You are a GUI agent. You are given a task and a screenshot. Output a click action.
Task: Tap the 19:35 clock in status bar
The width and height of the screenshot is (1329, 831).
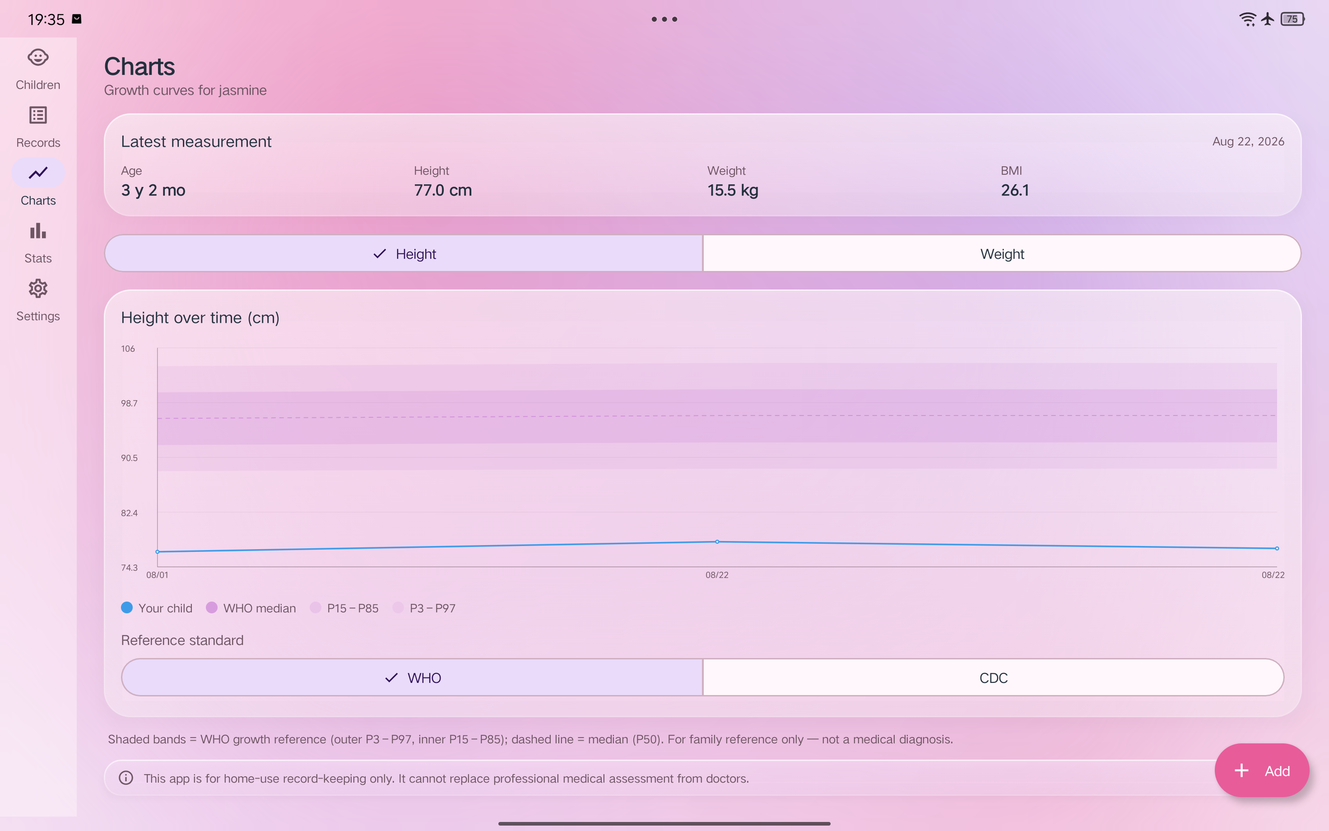click(x=46, y=19)
